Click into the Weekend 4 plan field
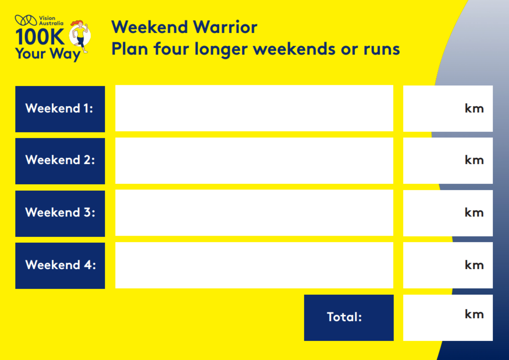 (254, 265)
